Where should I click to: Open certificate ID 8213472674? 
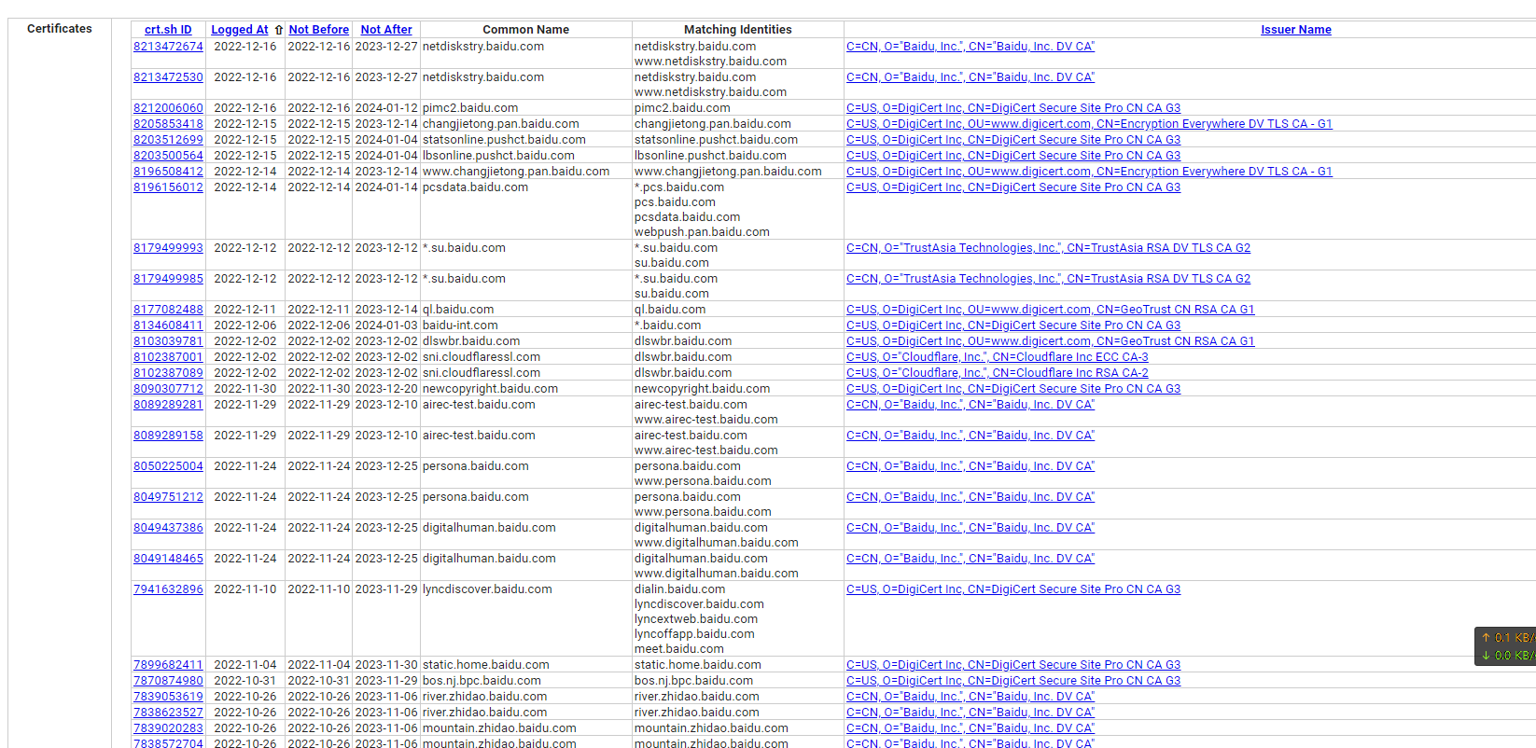pos(168,47)
